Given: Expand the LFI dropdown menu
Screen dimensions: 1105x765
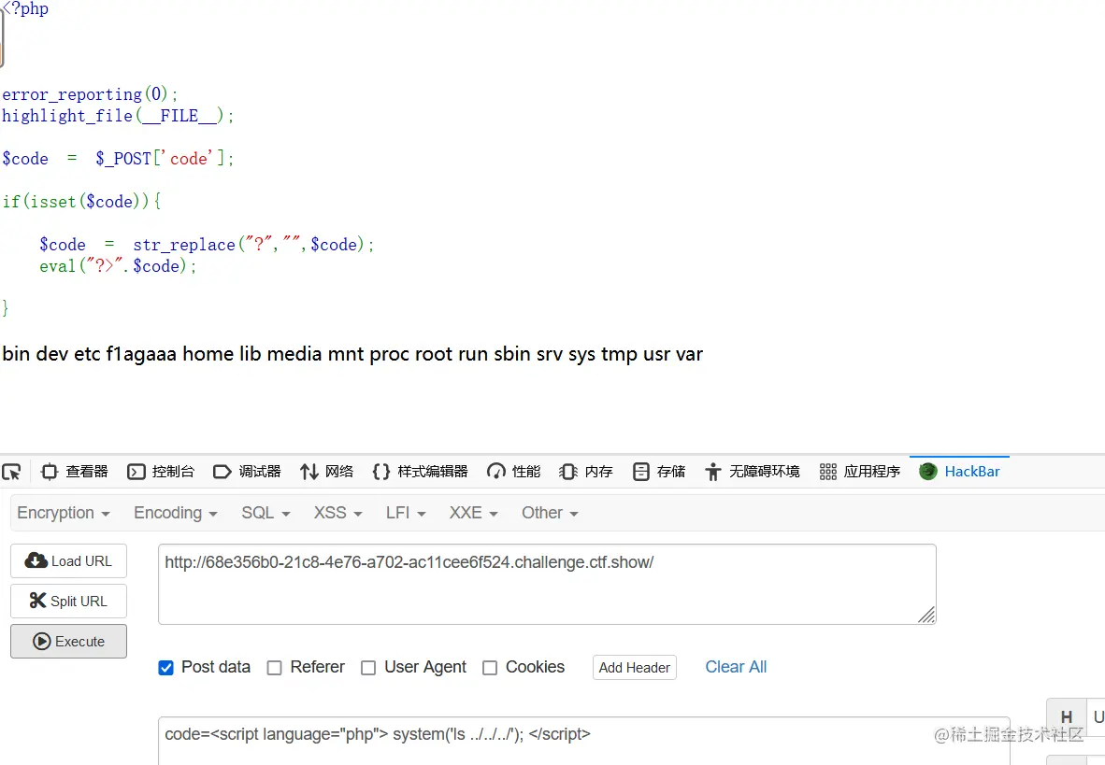Looking at the screenshot, I should [x=406, y=513].
